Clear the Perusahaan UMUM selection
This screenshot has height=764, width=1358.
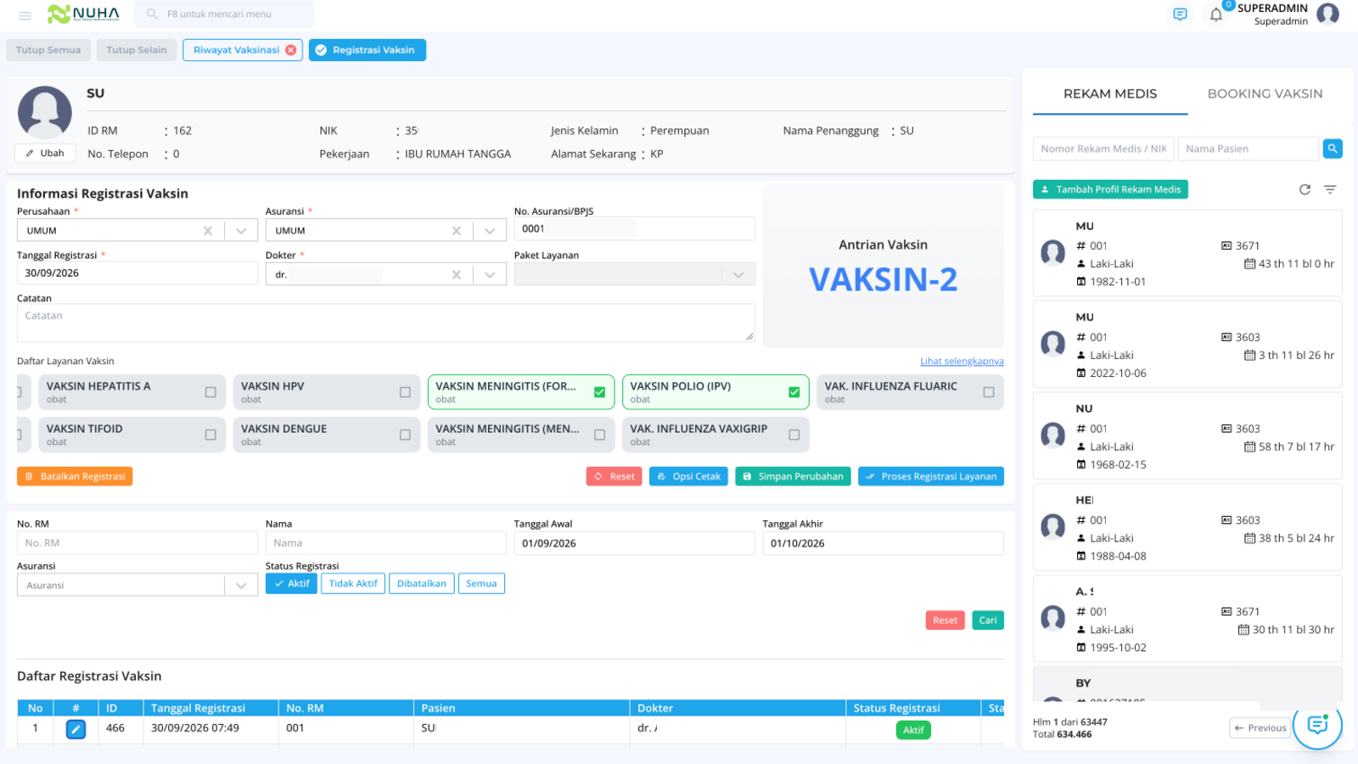pyautogui.click(x=208, y=231)
